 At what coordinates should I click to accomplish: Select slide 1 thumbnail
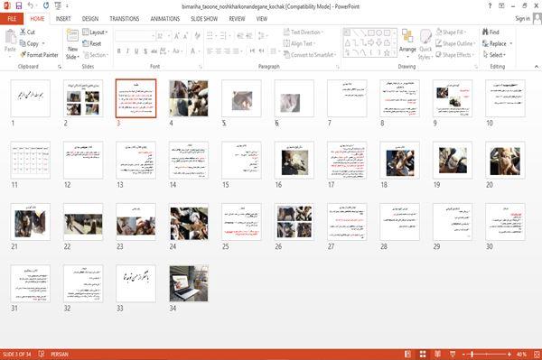(x=31, y=98)
